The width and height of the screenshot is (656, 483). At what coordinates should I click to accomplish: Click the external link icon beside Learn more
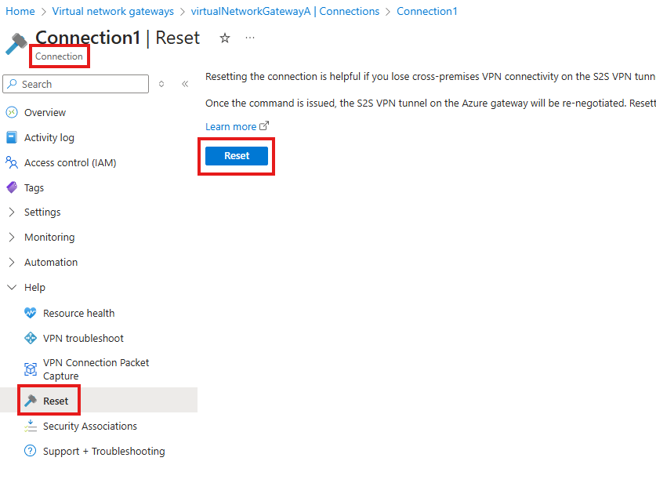click(x=264, y=125)
